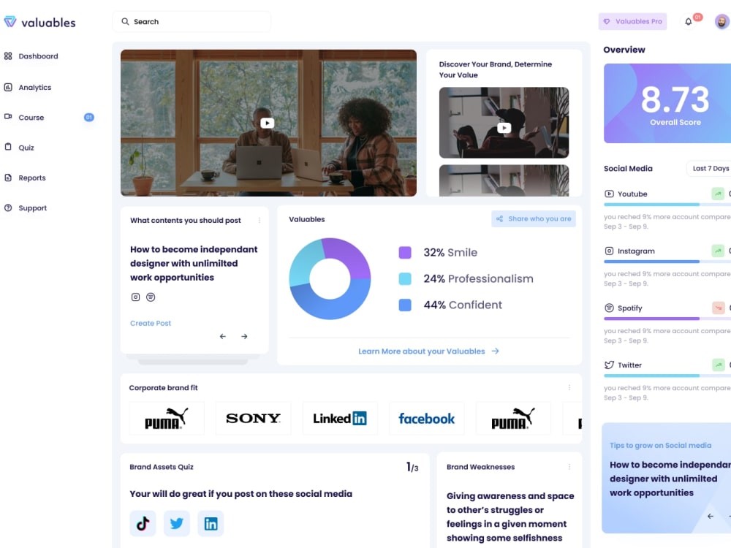Viewport: 731px width, 548px height.
Task: Play the Discover Your Brand video
Action: tap(504, 128)
